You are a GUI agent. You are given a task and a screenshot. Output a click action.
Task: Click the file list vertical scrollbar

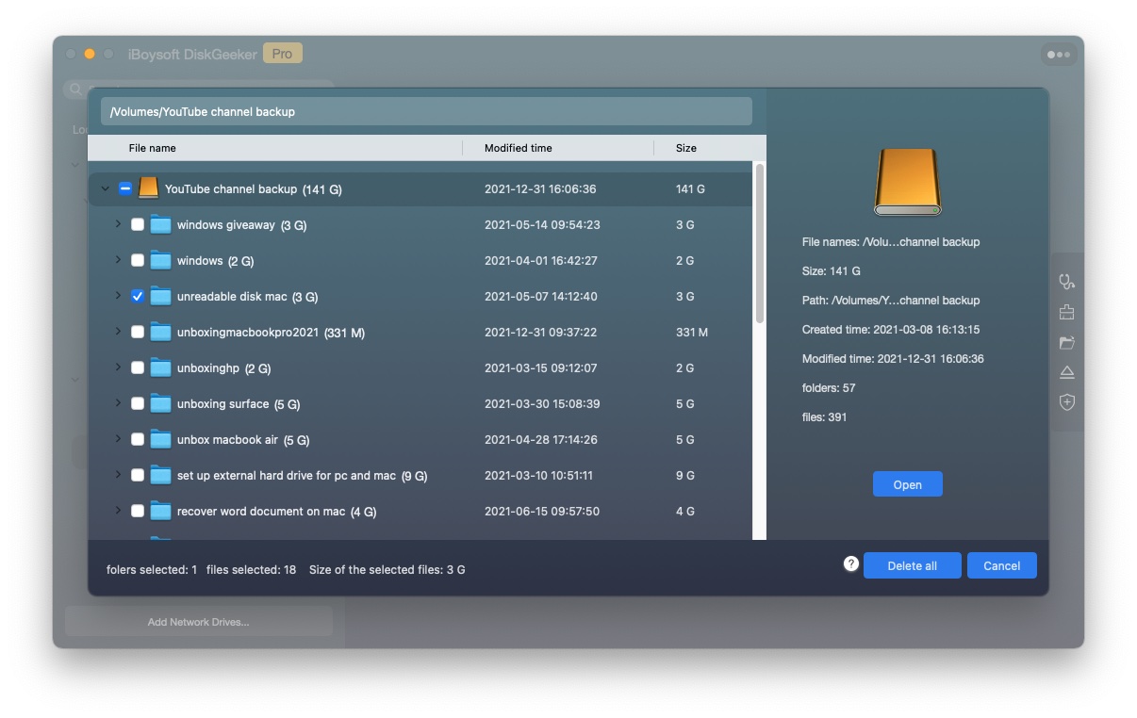click(759, 245)
